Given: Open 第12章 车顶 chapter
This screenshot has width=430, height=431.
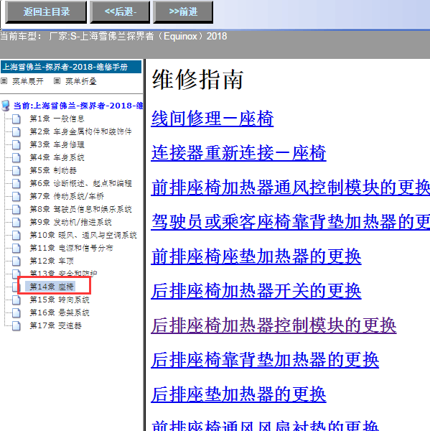Looking at the screenshot, I should [x=52, y=261].
